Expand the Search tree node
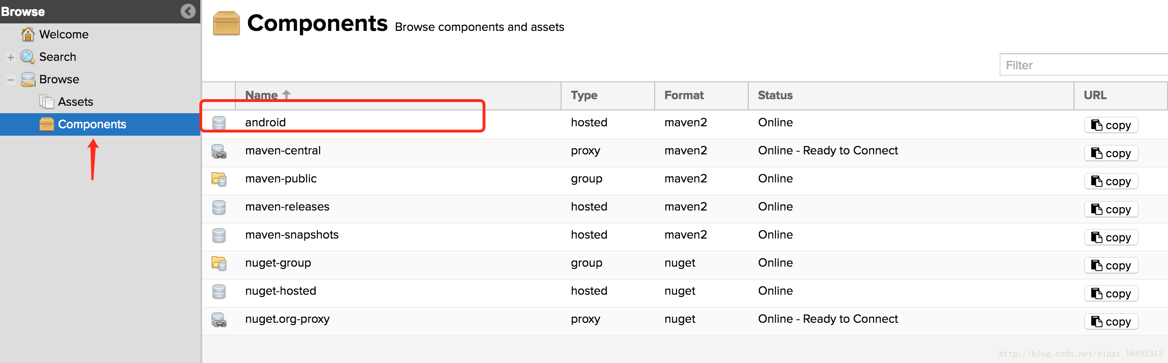 pos(11,57)
